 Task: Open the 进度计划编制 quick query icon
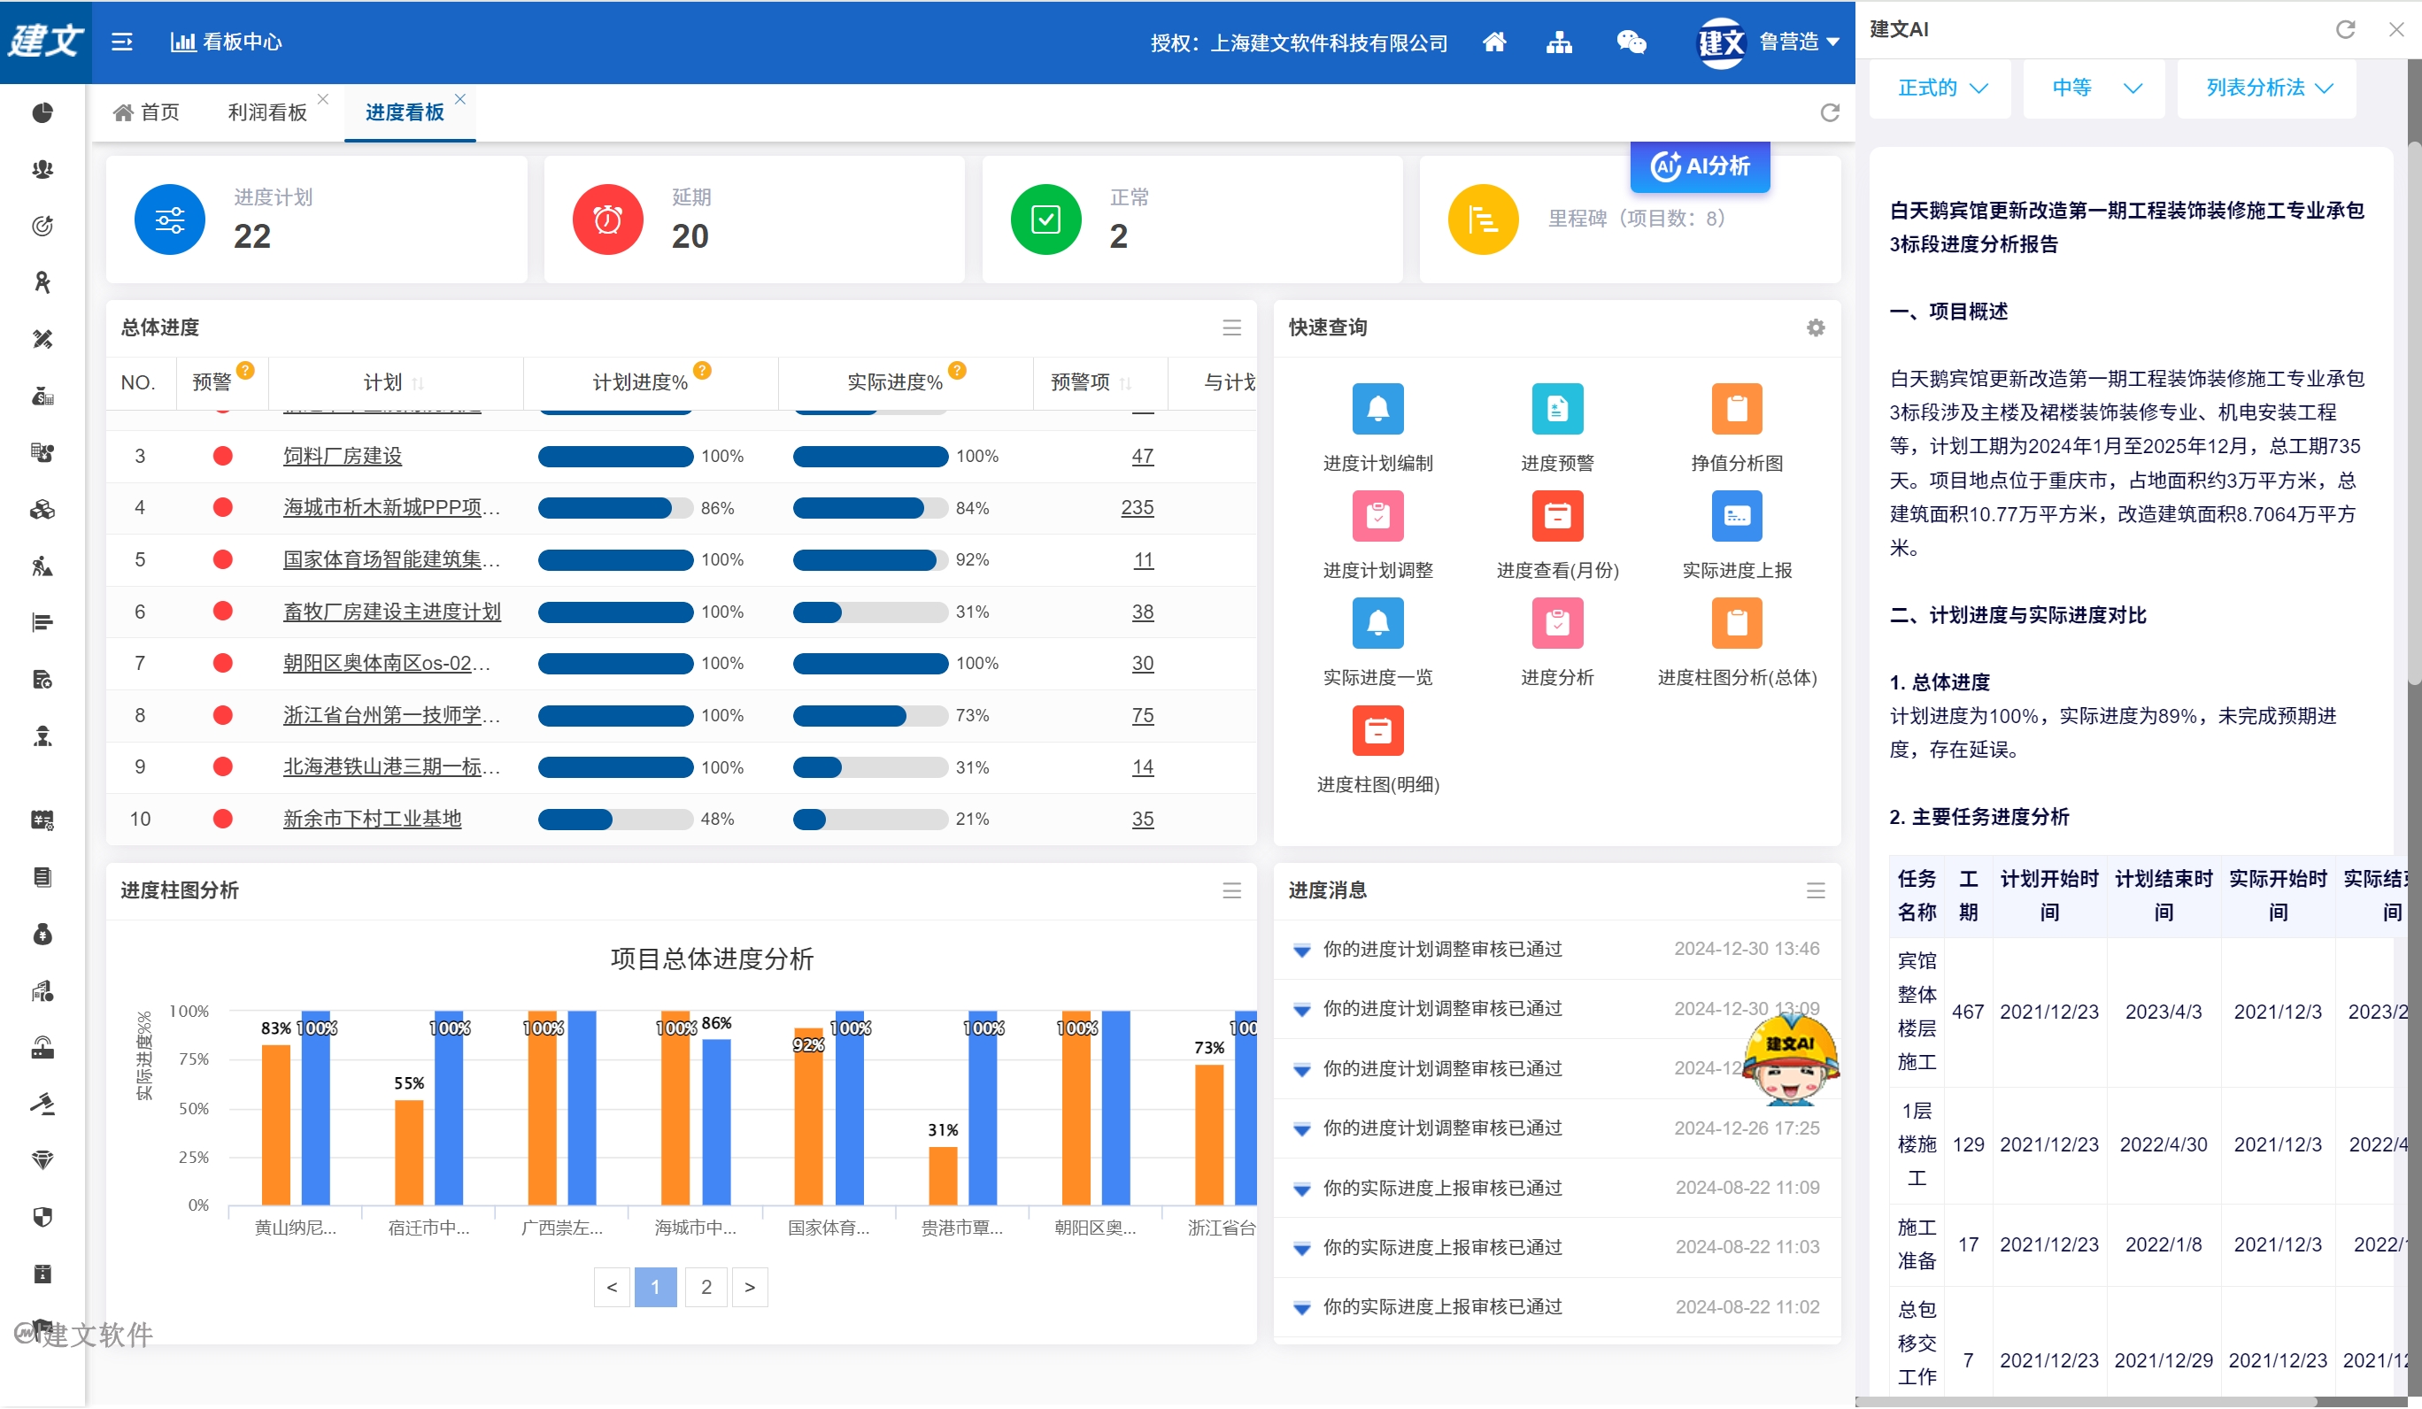pyautogui.click(x=1377, y=409)
